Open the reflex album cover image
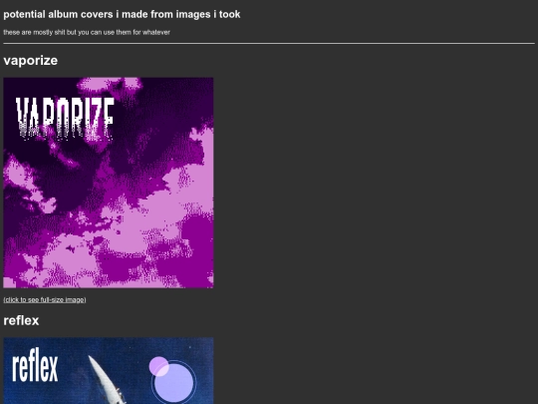 click(109, 371)
